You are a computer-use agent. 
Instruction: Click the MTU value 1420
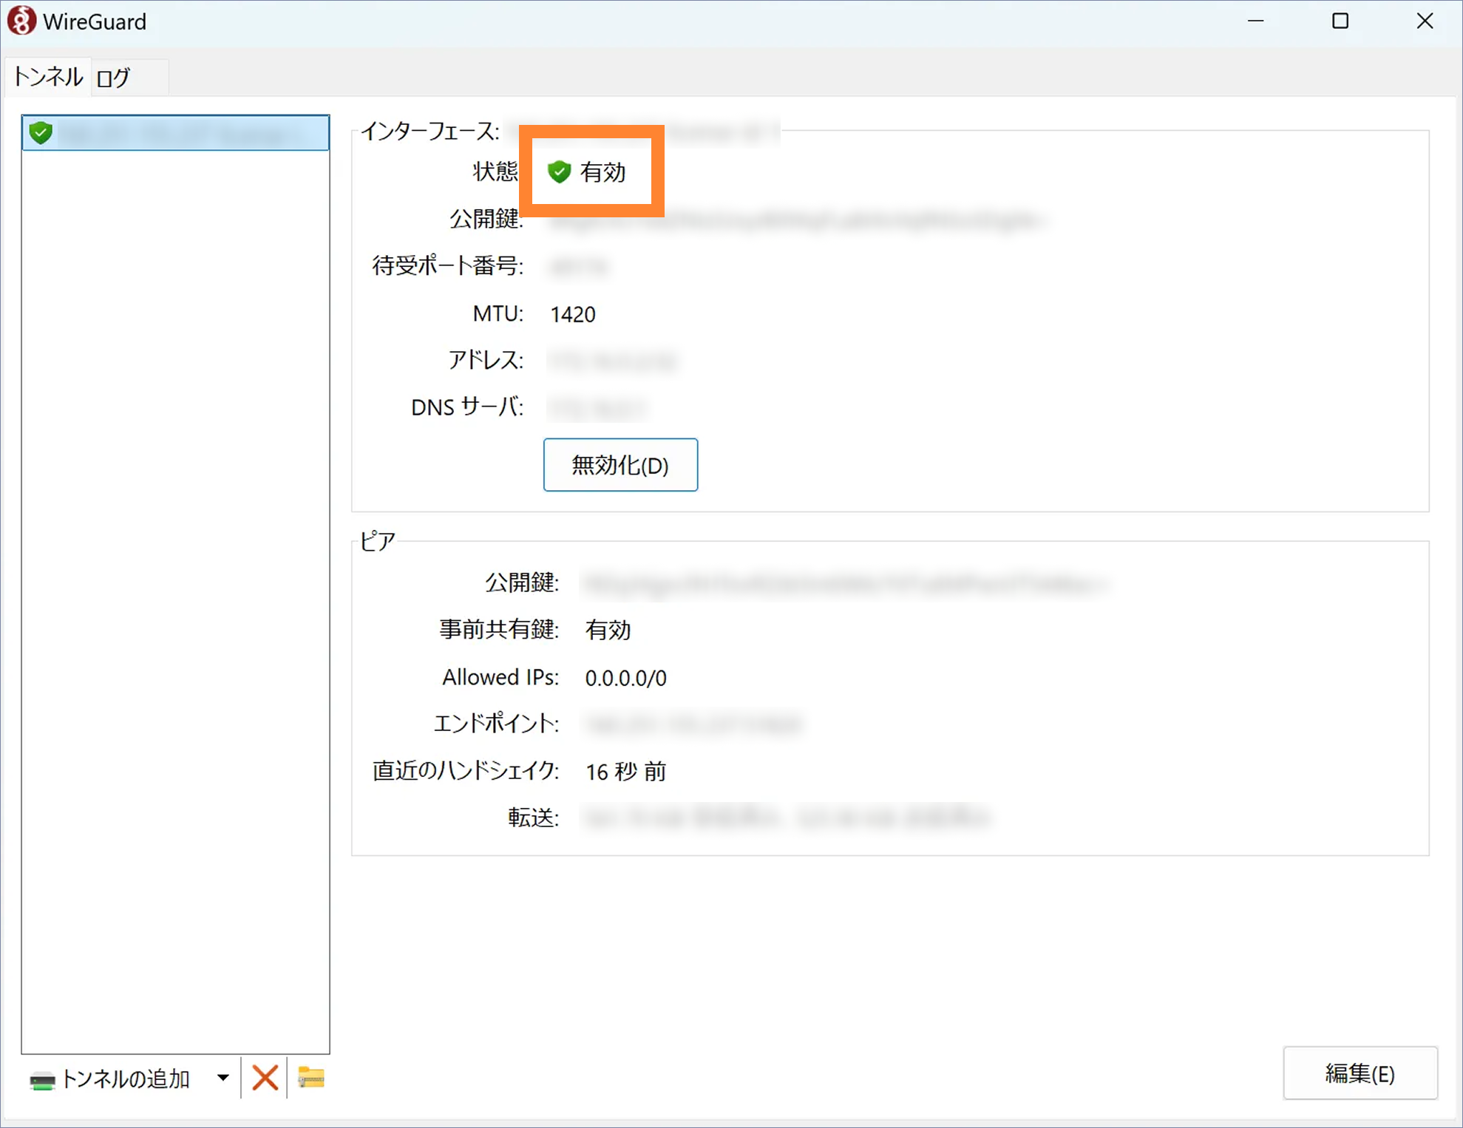573,315
